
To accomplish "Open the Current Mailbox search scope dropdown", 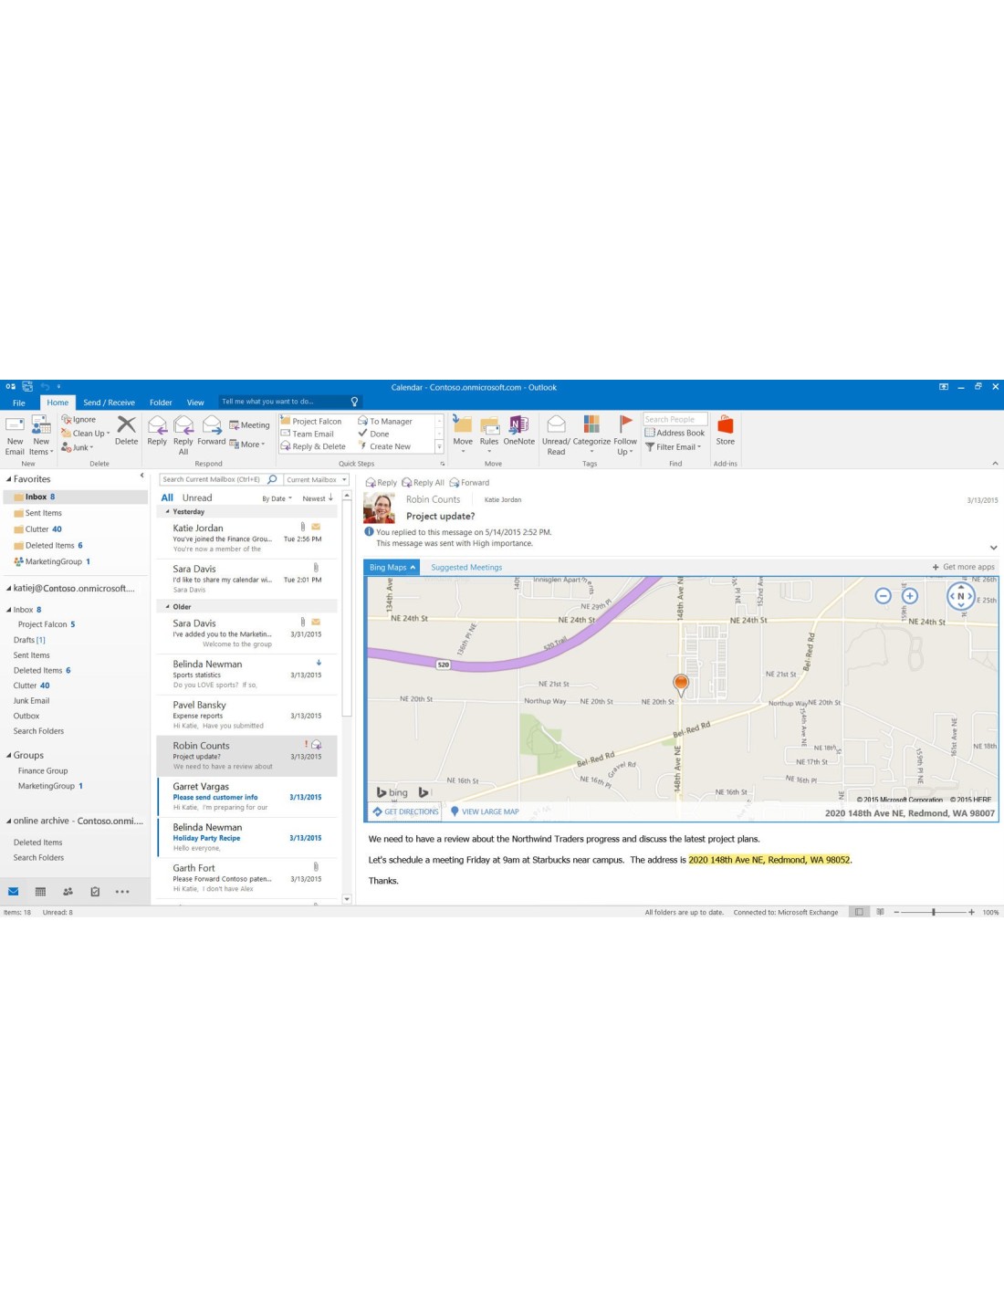I will [316, 480].
